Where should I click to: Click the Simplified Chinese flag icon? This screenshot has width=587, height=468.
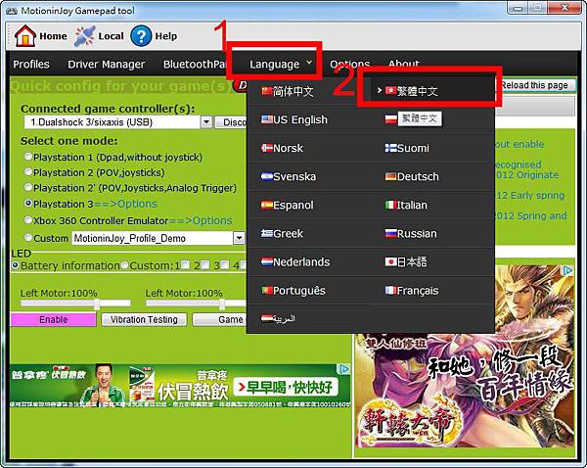point(267,91)
